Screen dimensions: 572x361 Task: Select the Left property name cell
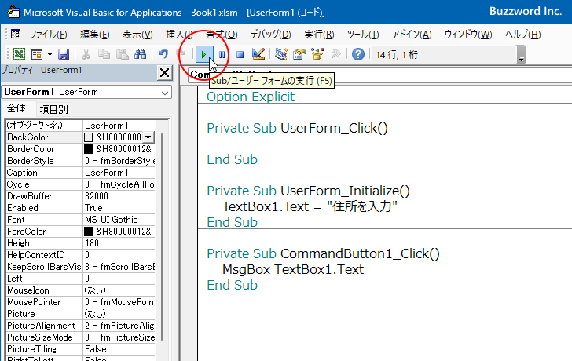44,279
